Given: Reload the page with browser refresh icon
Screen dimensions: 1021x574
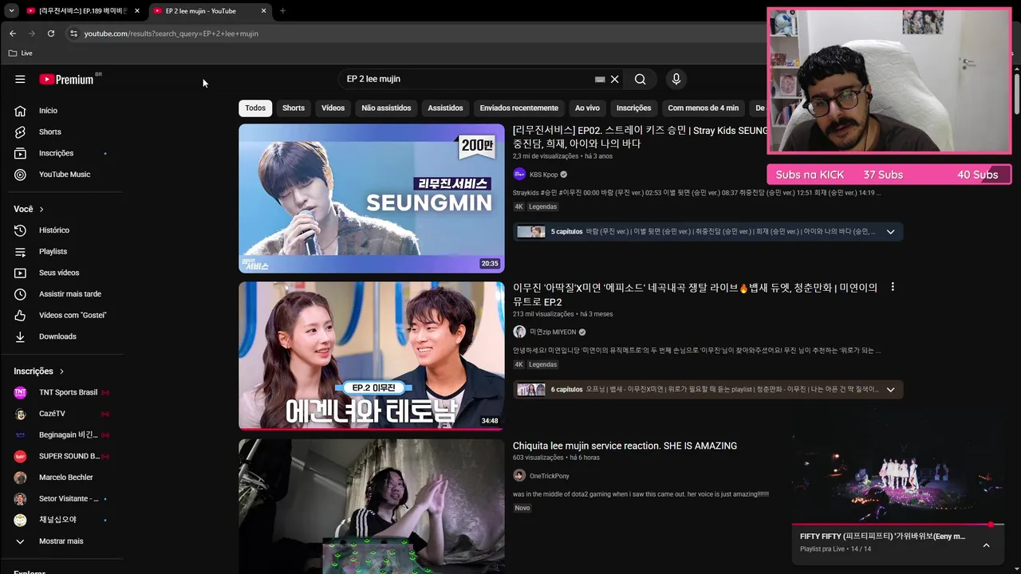Looking at the screenshot, I should click(x=51, y=33).
